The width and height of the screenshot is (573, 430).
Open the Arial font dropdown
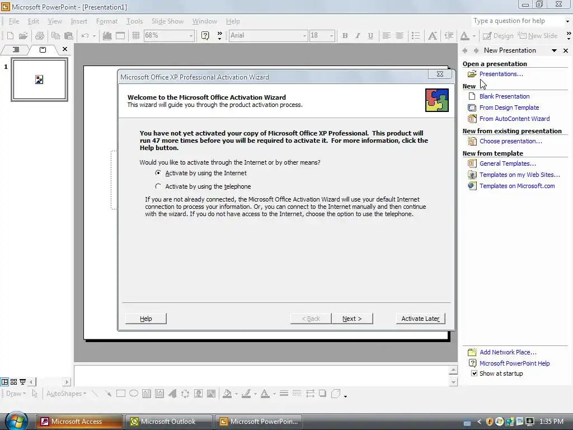[x=304, y=36]
